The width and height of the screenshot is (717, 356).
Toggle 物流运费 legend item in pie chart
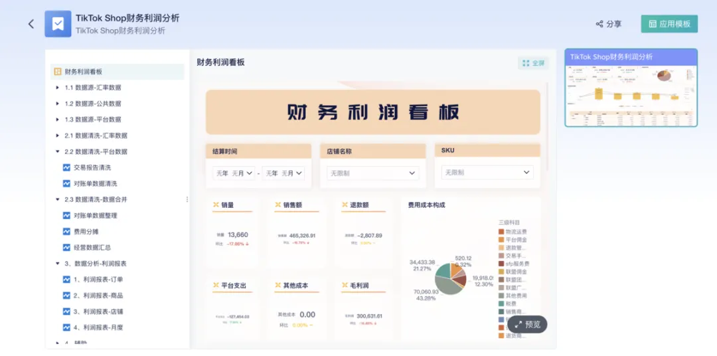pos(513,232)
